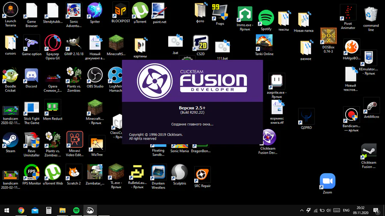The width and height of the screenshot is (385, 216).
Task: Click the GIMP 2.10.18 shortcut
Action: (x=74, y=43)
